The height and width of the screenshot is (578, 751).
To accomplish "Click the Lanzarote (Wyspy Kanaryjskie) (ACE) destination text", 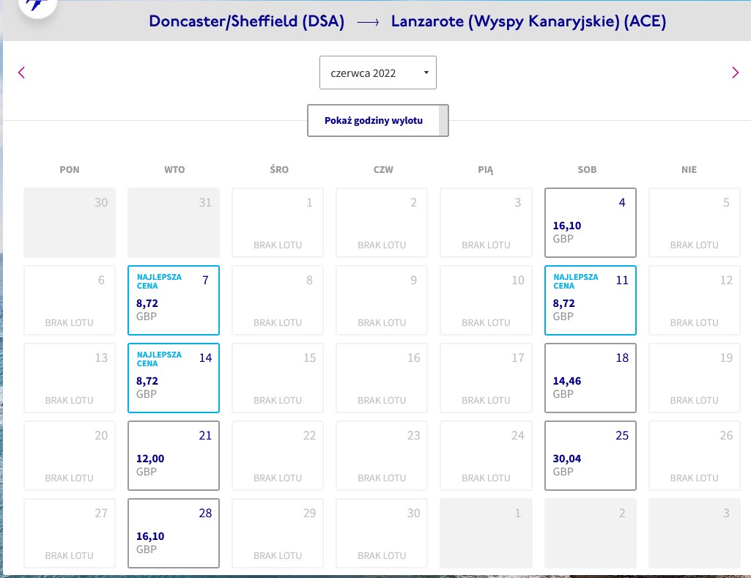I will (529, 21).
